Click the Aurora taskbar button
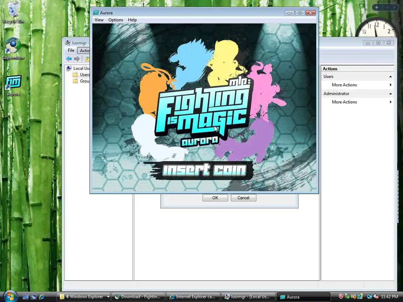 303,297
